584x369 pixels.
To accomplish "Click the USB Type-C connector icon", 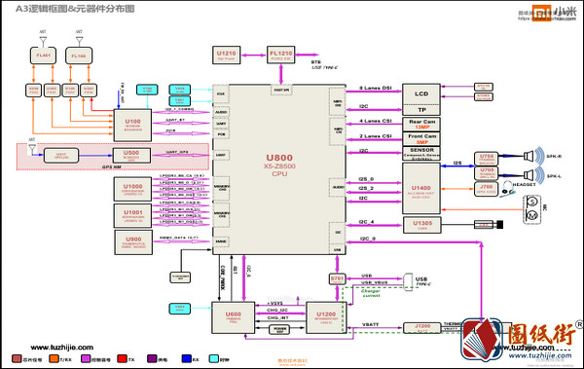I will (x=409, y=281).
